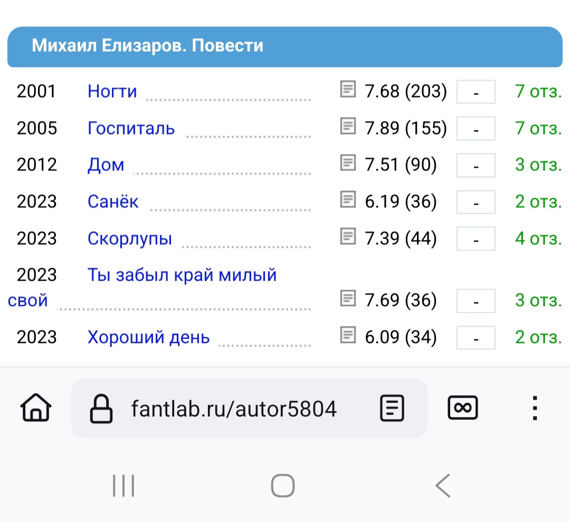Tap the Android back navigation arrow
Screen dimensions: 570x521
point(443,486)
